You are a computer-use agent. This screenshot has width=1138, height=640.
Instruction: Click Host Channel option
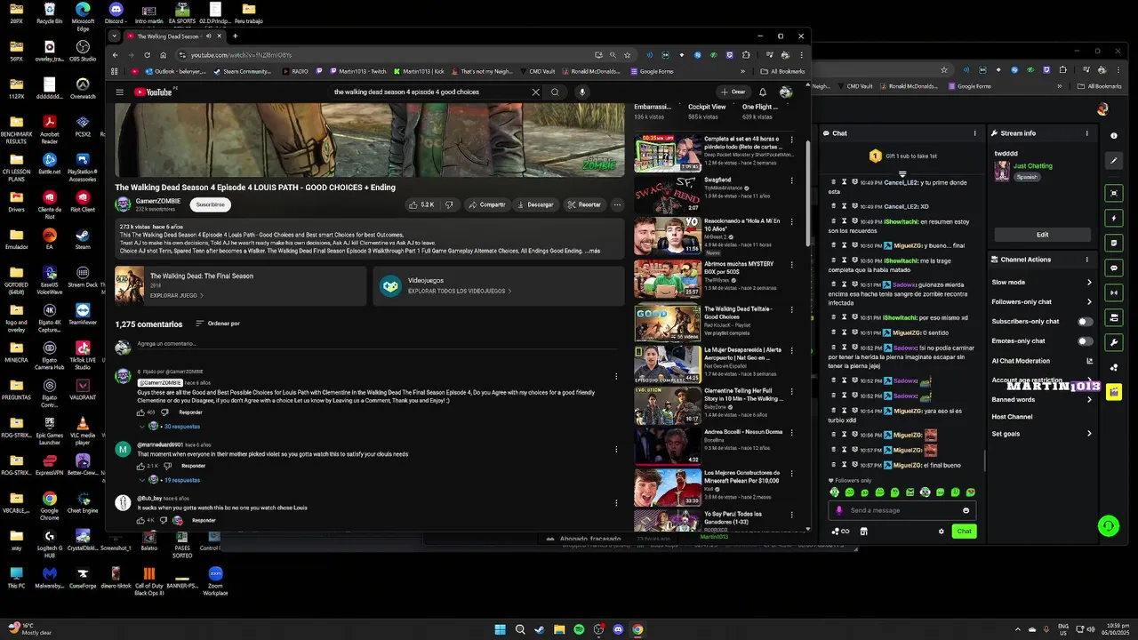1012,417
